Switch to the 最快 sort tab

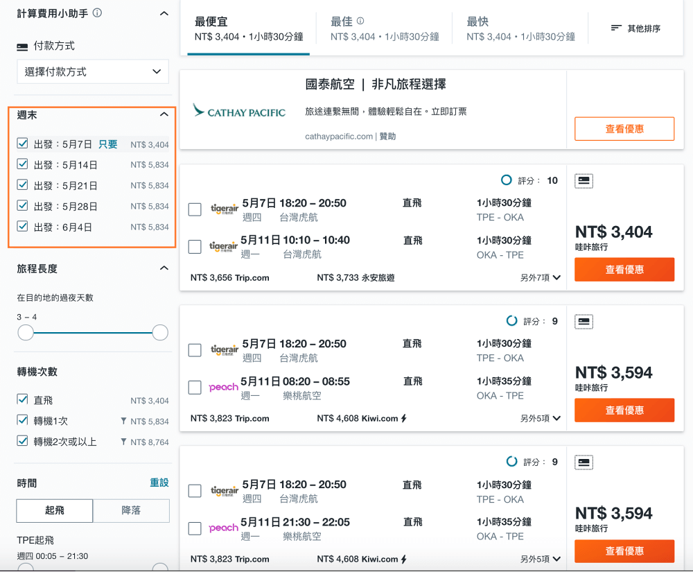520,29
